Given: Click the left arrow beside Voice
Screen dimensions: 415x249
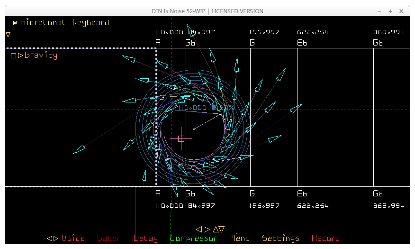Looking at the screenshot, I should tap(49, 239).
